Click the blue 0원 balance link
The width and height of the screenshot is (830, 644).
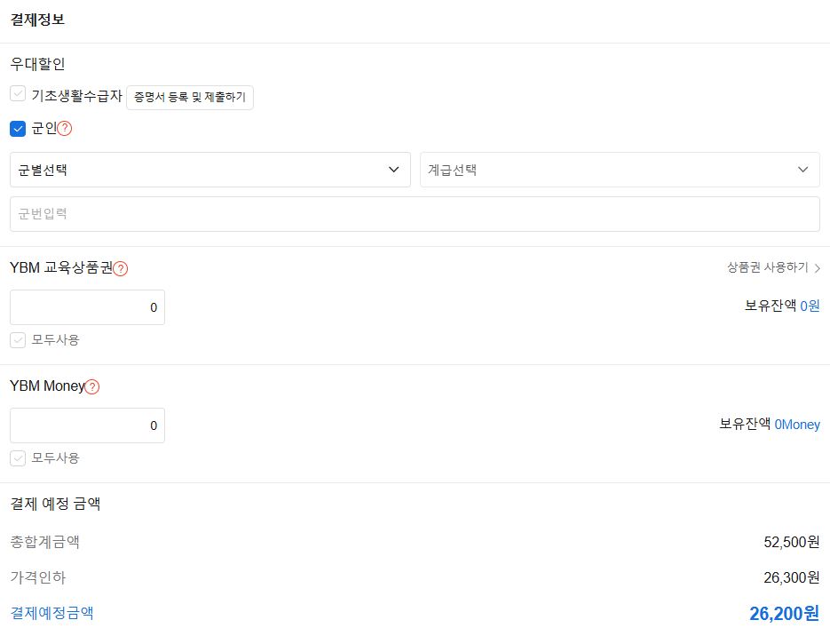[810, 305]
